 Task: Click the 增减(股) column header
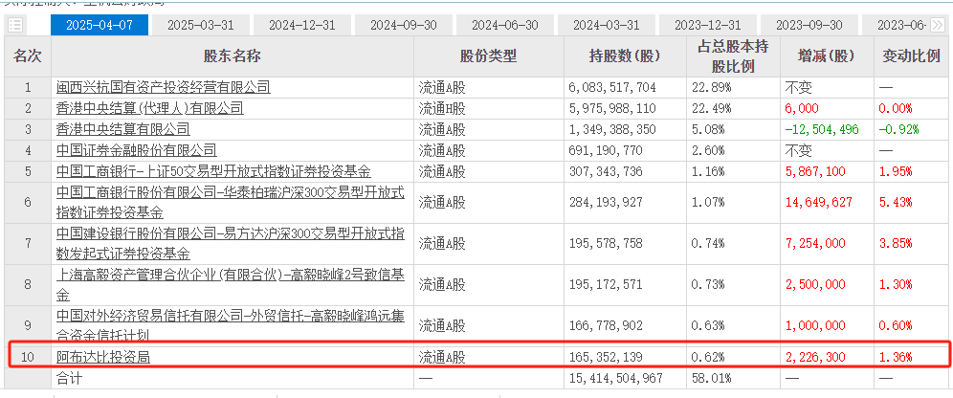(826, 56)
